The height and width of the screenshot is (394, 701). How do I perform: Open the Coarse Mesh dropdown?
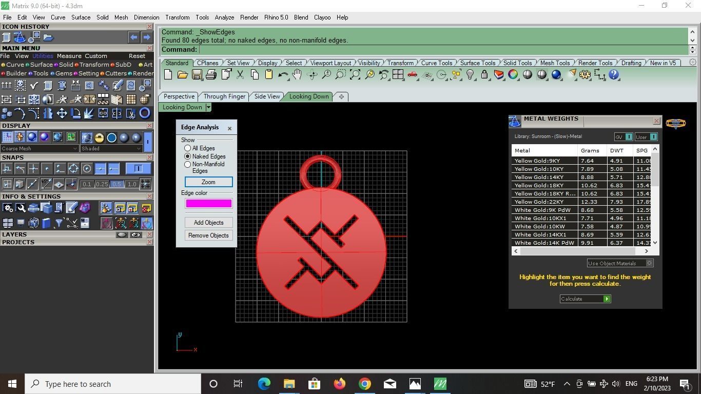pyautogui.click(x=75, y=149)
